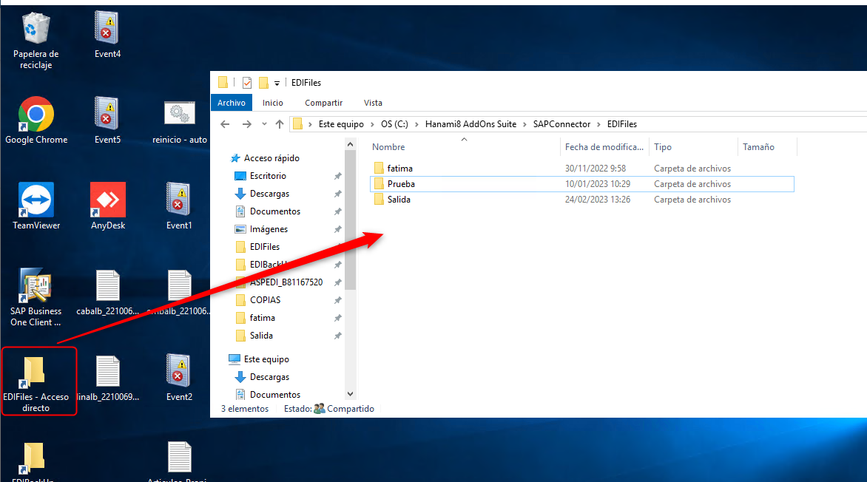This screenshot has height=482, width=867.
Task: Go back with the Explorer back arrow
Action: [225, 124]
